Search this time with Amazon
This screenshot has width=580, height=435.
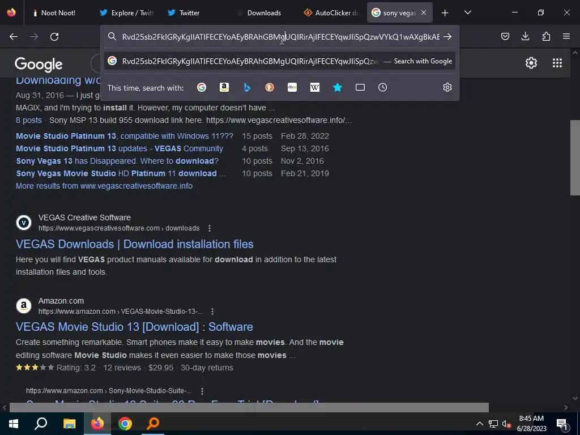point(224,87)
